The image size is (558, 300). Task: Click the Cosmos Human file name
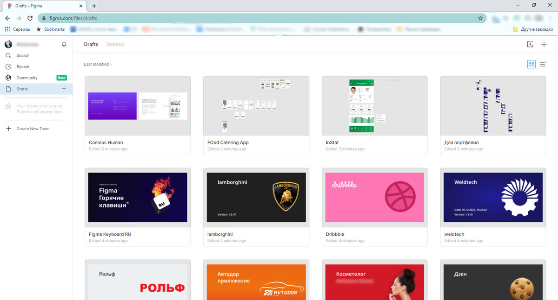(x=106, y=143)
